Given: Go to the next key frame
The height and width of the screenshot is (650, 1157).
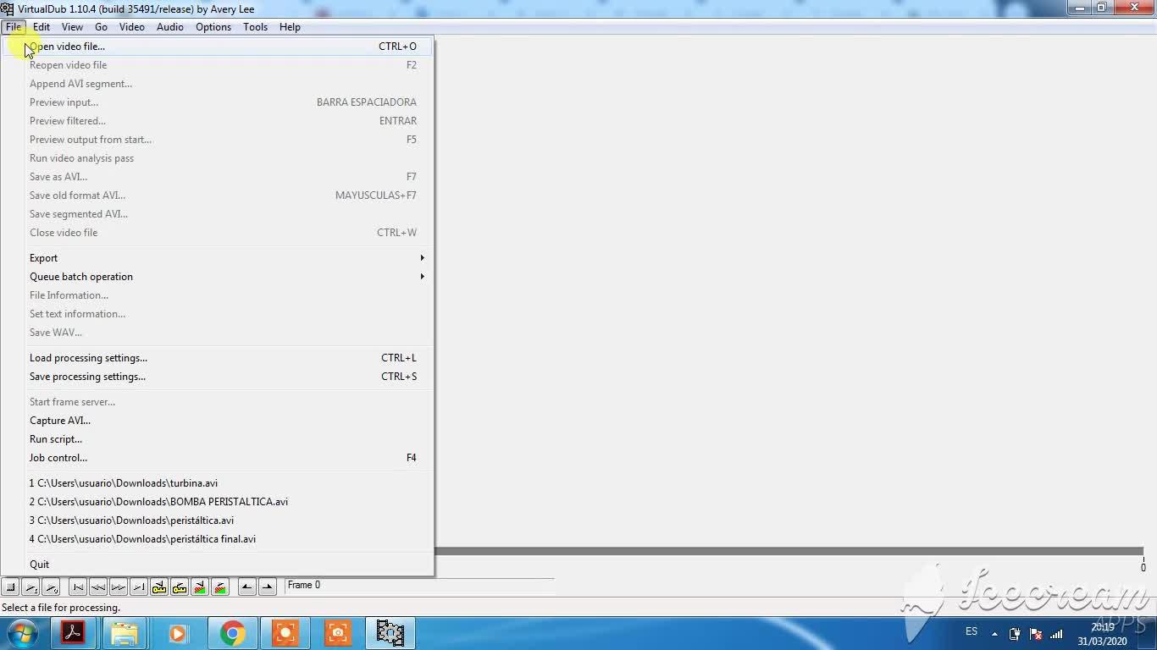Looking at the screenshot, I should pos(180,587).
